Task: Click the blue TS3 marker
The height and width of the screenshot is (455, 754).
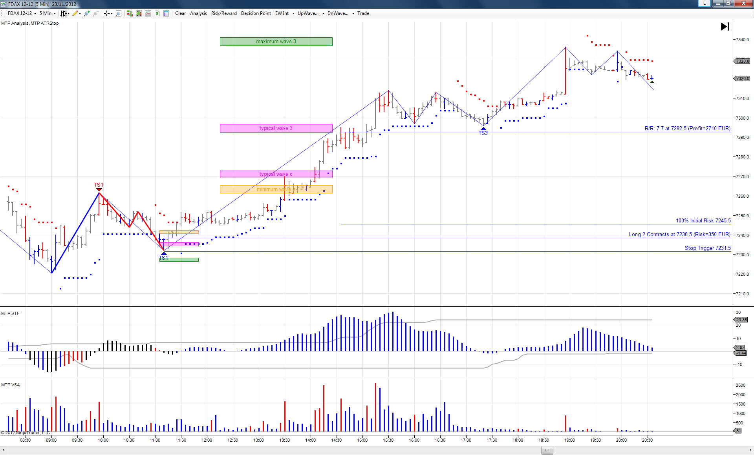Action: tap(483, 131)
